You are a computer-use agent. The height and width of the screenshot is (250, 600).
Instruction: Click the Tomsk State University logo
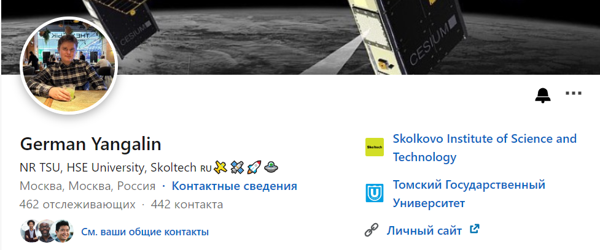pos(374,193)
